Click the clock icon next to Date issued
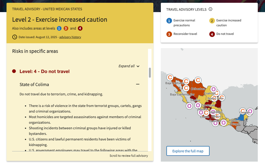265x163 pixels. click(14, 37)
